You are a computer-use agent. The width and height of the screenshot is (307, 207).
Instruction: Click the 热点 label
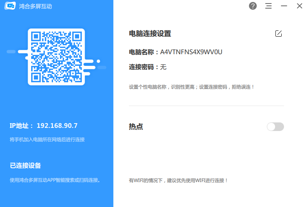click(x=136, y=127)
